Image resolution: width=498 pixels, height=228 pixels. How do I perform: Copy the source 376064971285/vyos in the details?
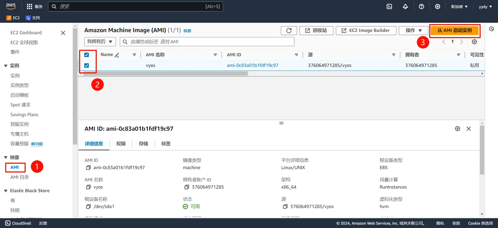tap(285, 207)
